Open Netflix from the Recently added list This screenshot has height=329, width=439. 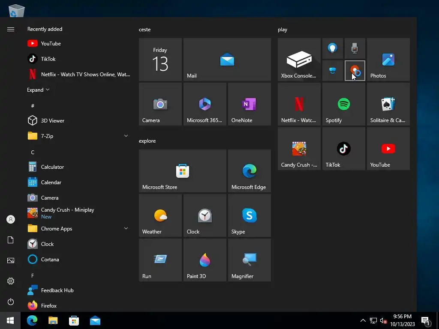click(78, 74)
